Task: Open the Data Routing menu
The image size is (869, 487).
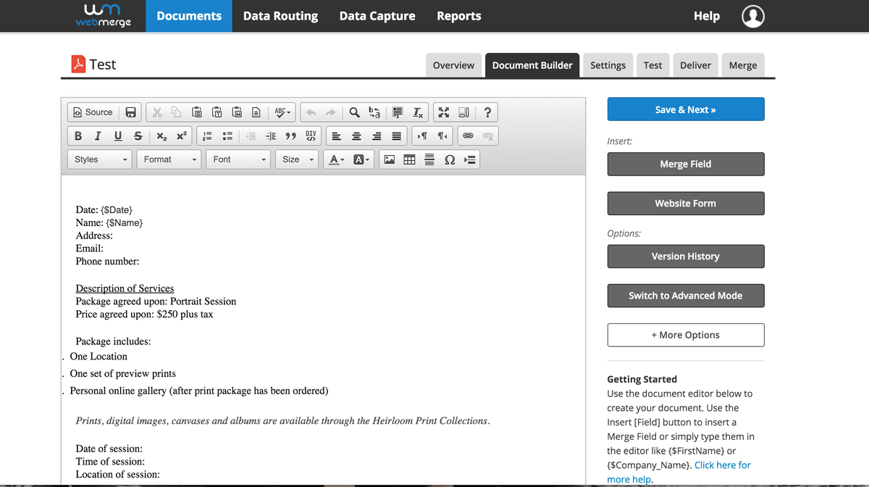Action: click(x=280, y=16)
